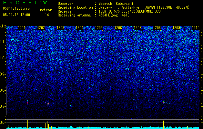Click the meteor echo cluster after 1202
The width and height of the screenshot is (203, 129).
tap(48, 104)
